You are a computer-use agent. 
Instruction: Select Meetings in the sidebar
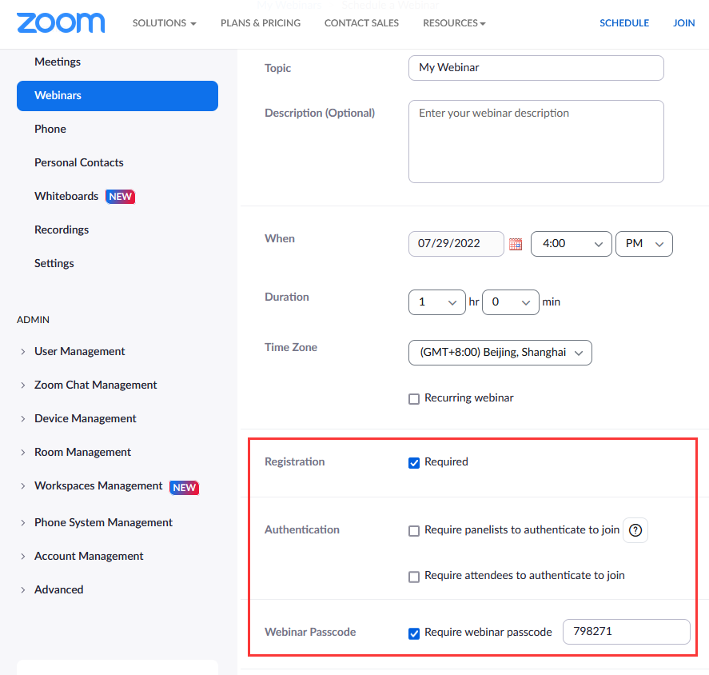[57, 62]
